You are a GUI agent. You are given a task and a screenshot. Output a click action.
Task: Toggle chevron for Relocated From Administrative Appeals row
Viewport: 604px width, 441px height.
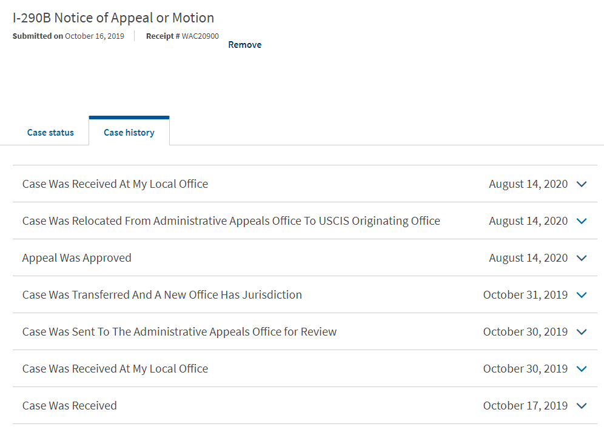[582, 221]
